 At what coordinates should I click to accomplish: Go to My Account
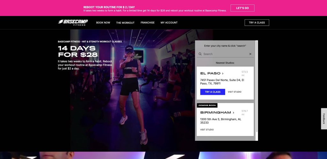(x=169, y=23)
